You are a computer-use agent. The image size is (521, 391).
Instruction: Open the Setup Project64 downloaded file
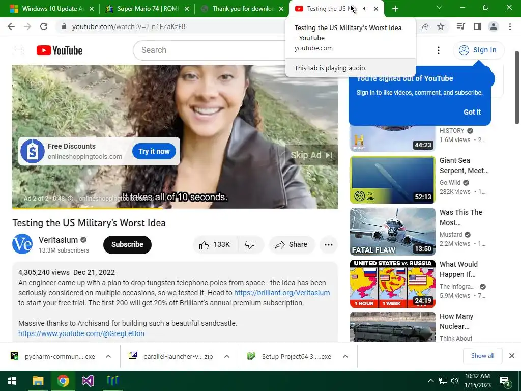290,356
